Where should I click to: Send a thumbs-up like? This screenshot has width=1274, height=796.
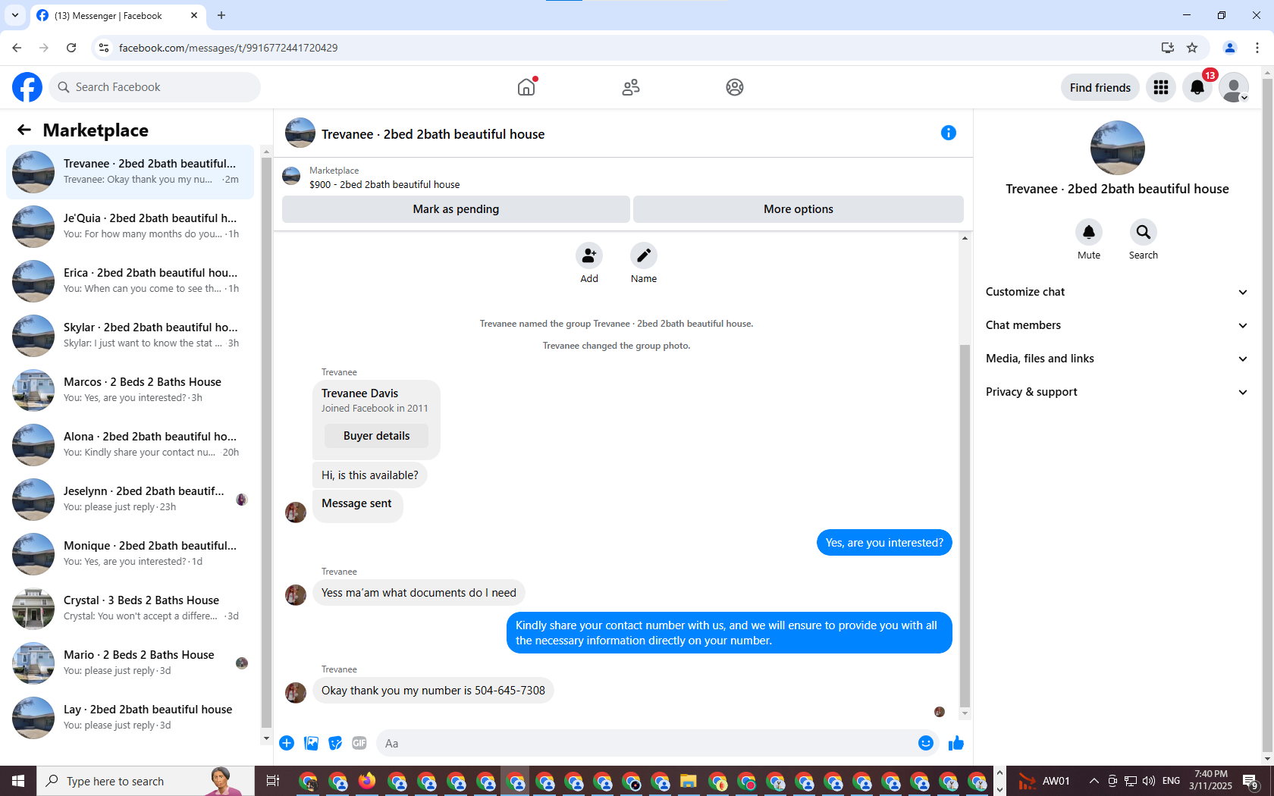point(956,743)
